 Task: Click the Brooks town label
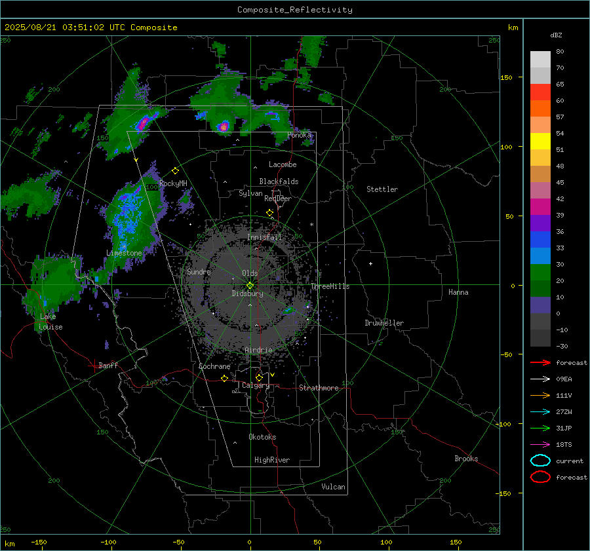click(x=466, y=459)
